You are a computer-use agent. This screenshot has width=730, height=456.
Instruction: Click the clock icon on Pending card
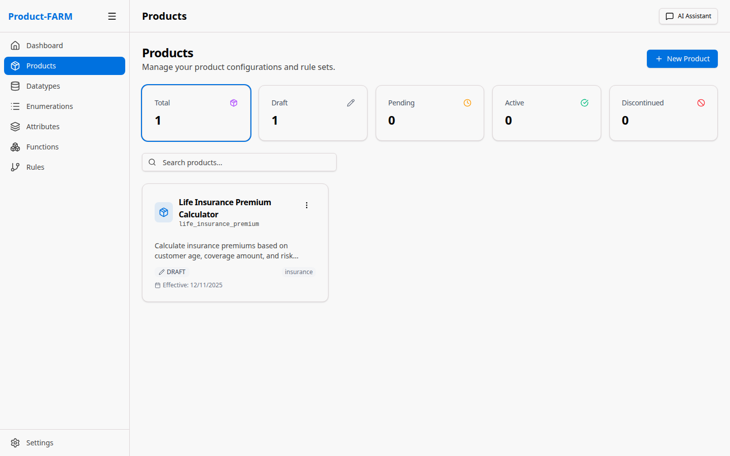[467, 102]
